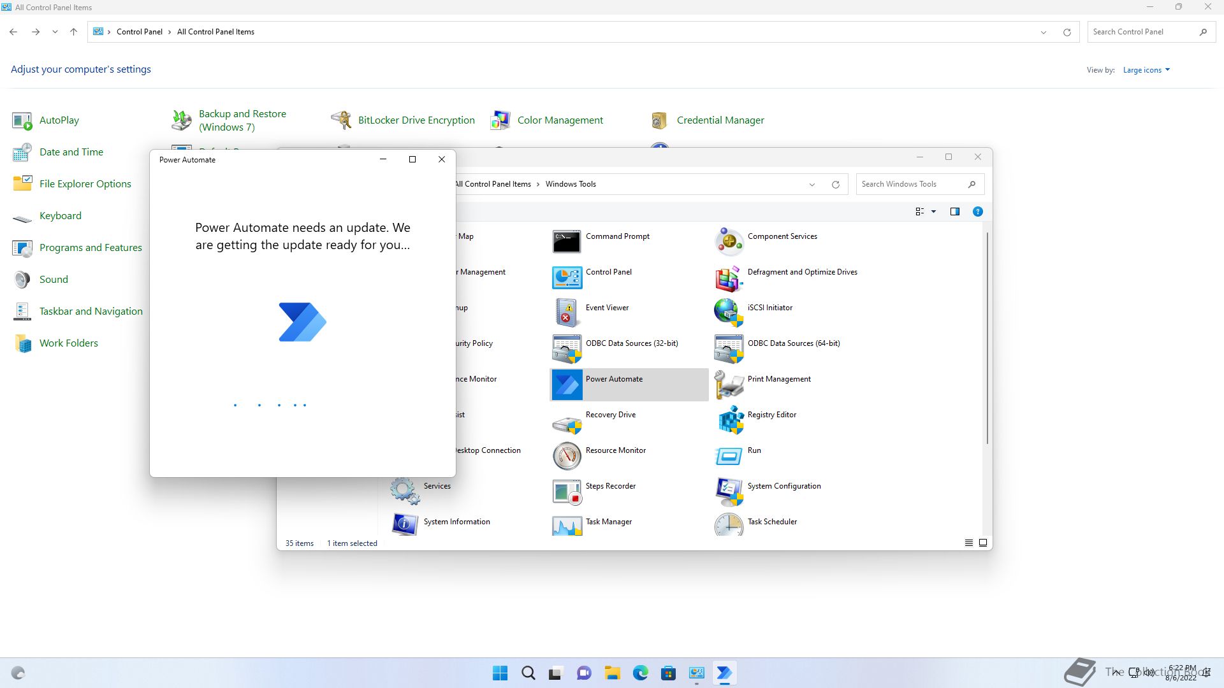This screenshot has height=688, width=1224.
Task: Open File Explorer from taskbar
Action: (x=613, y=673)
